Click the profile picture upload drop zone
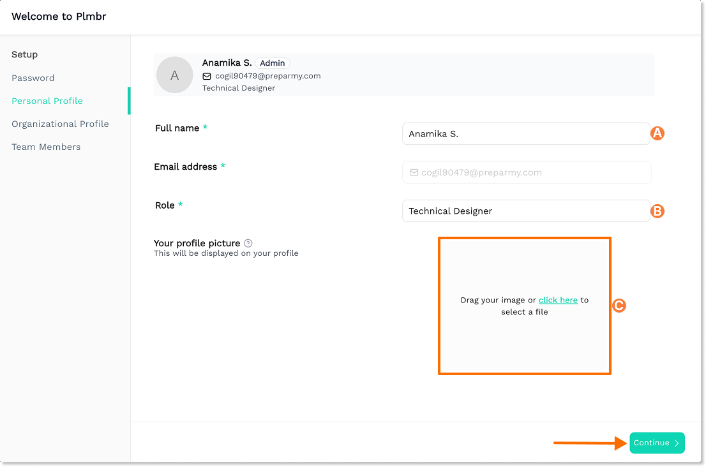The image size is (706, 467). (525, 306)
